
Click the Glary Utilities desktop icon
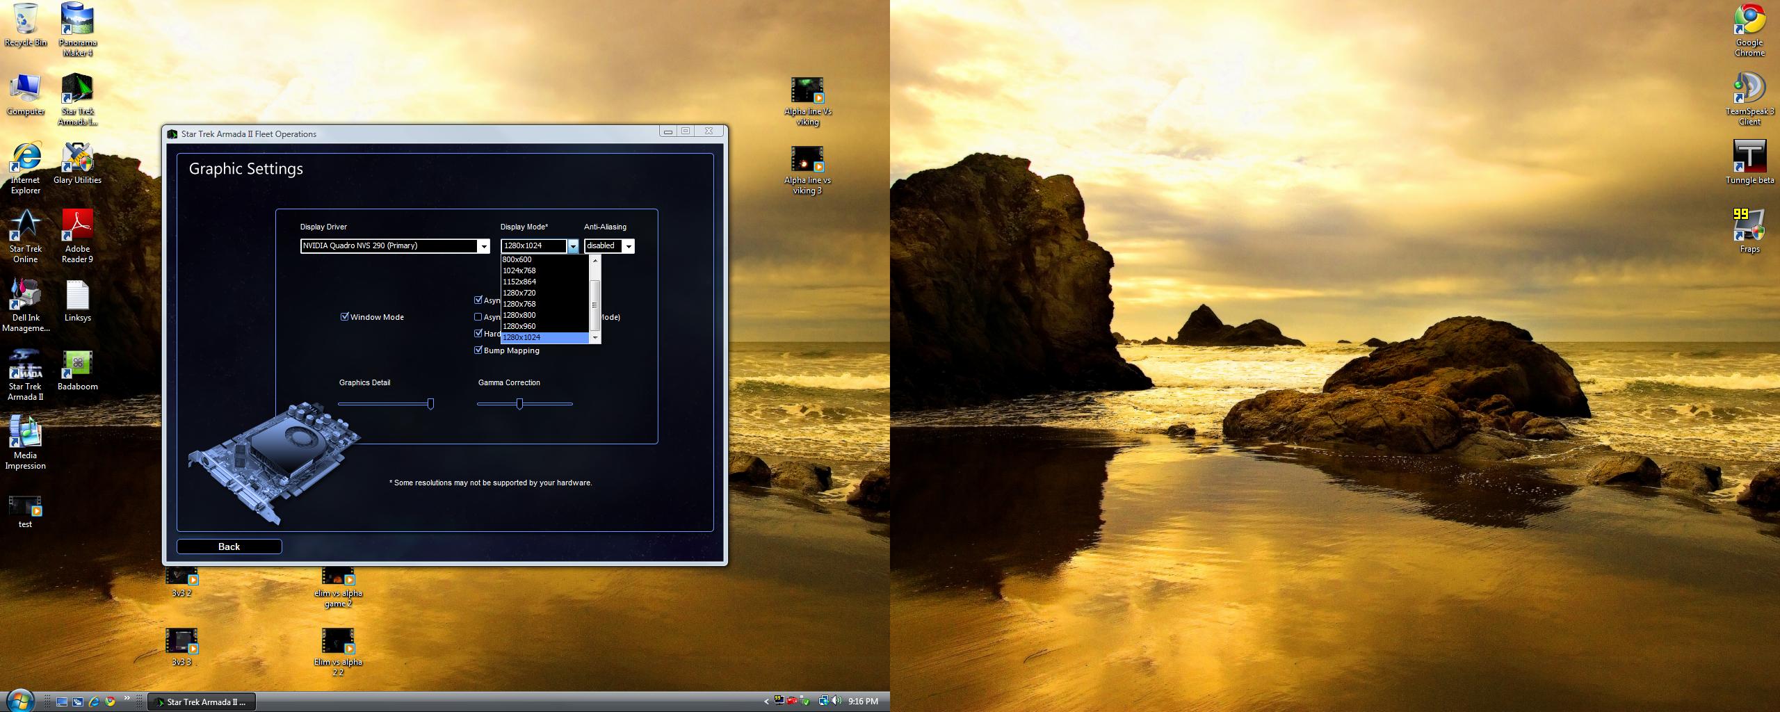tap(77, 163)
